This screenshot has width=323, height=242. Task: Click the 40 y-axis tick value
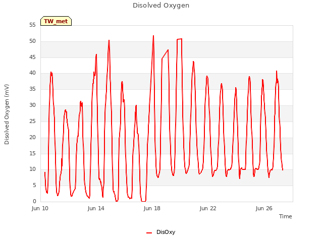pyautogui.click(x=32, y=73)
